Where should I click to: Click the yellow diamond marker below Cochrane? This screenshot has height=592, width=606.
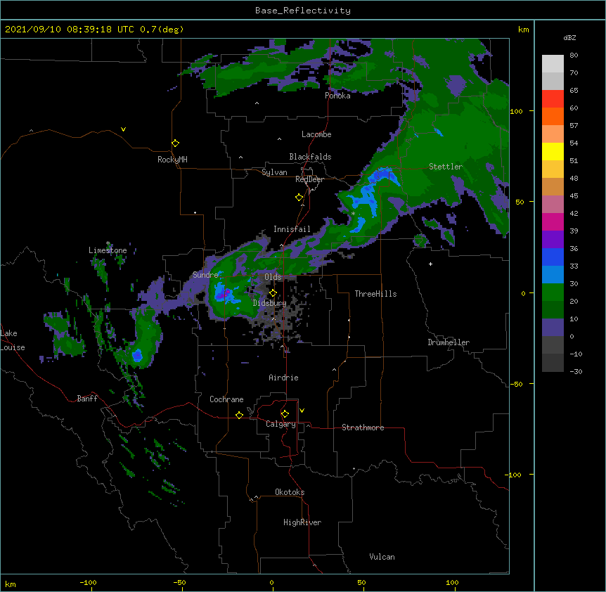[239, 415]
